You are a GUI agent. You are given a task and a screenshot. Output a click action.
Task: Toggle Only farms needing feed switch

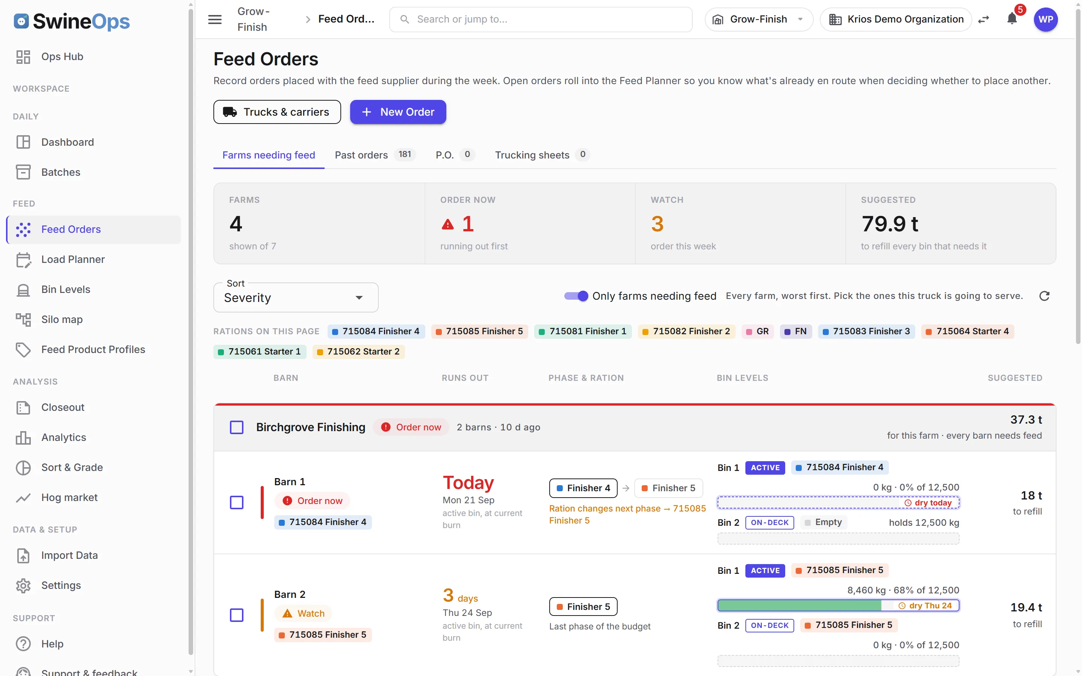click(x=576, y=296)
